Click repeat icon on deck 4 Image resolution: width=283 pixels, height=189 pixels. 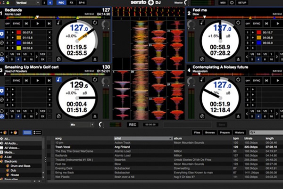[x=238, y=80]
